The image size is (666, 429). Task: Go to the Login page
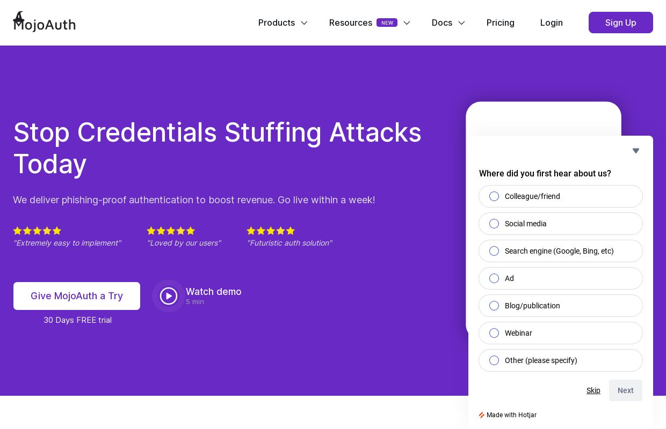(x=552, y=23)
